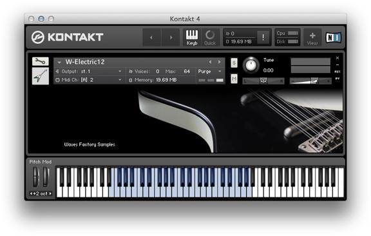Expand the W-Electric12 instrument name menu

pos(59,62)
